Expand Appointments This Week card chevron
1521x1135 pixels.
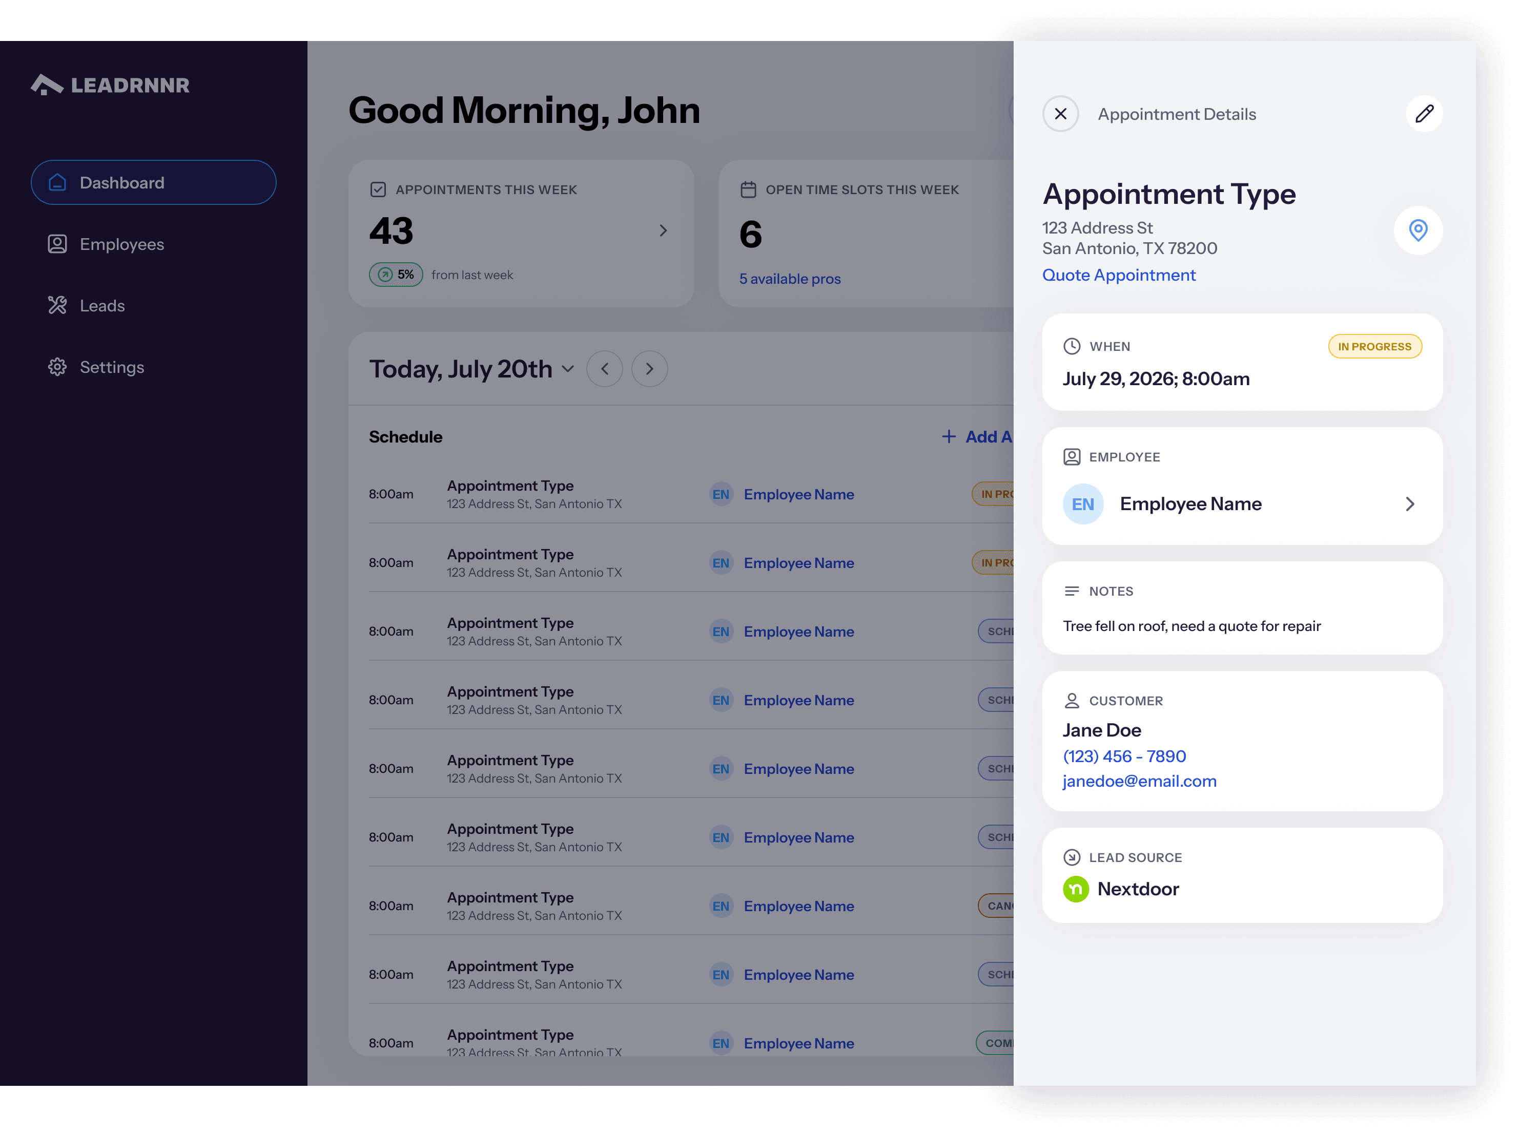[x=663, y=231]
